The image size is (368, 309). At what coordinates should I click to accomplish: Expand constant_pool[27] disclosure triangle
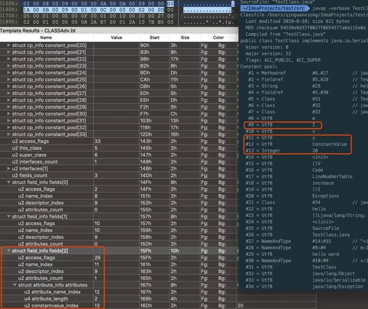click(x=8, y=93)
